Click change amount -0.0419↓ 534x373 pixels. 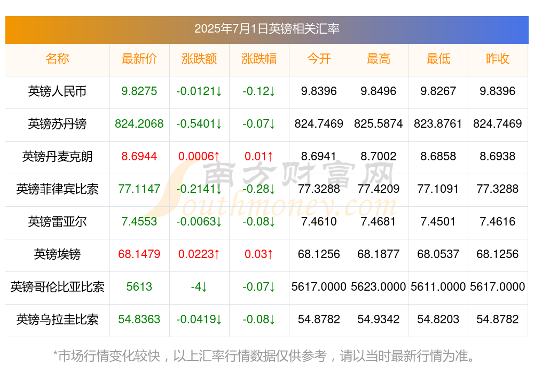pyautogui.click(x=199, y=320)
